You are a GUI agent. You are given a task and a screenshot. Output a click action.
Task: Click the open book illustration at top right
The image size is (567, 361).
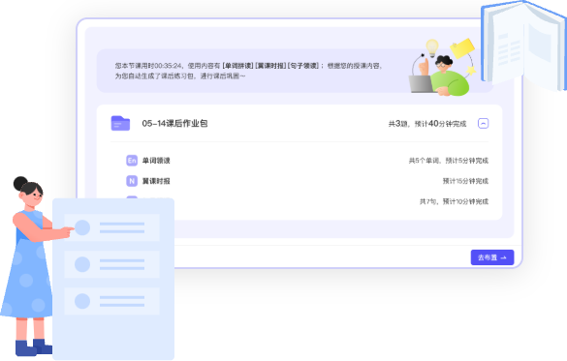tap(523, 45)
